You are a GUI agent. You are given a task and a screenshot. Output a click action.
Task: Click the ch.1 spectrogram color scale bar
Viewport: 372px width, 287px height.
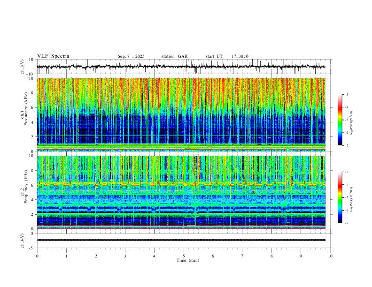(x=340, y=120)
